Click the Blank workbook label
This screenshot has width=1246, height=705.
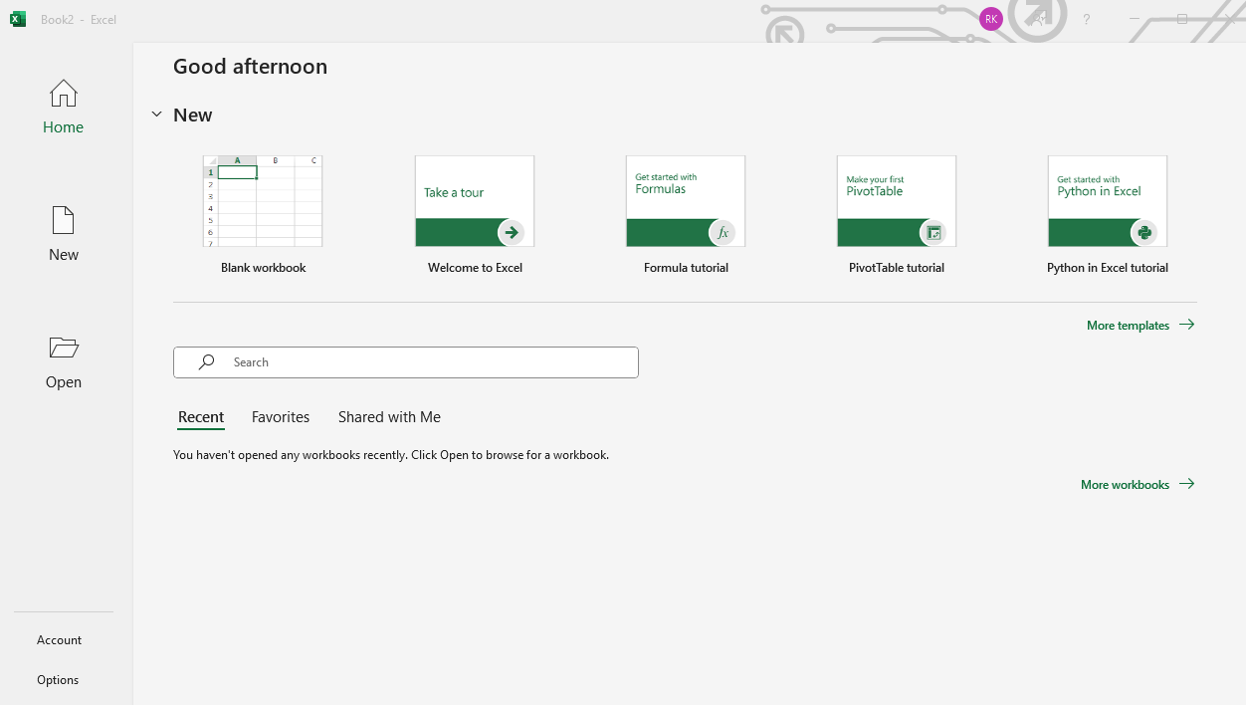coord(264,268)
